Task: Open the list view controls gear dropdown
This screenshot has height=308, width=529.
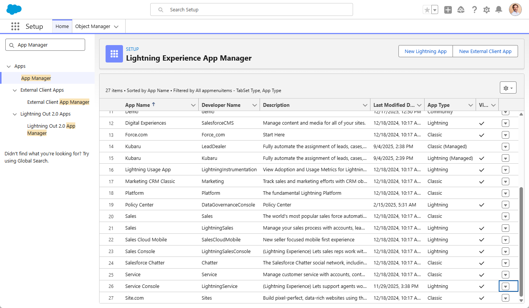Action: pyautogui.click(x=508, y=88)
